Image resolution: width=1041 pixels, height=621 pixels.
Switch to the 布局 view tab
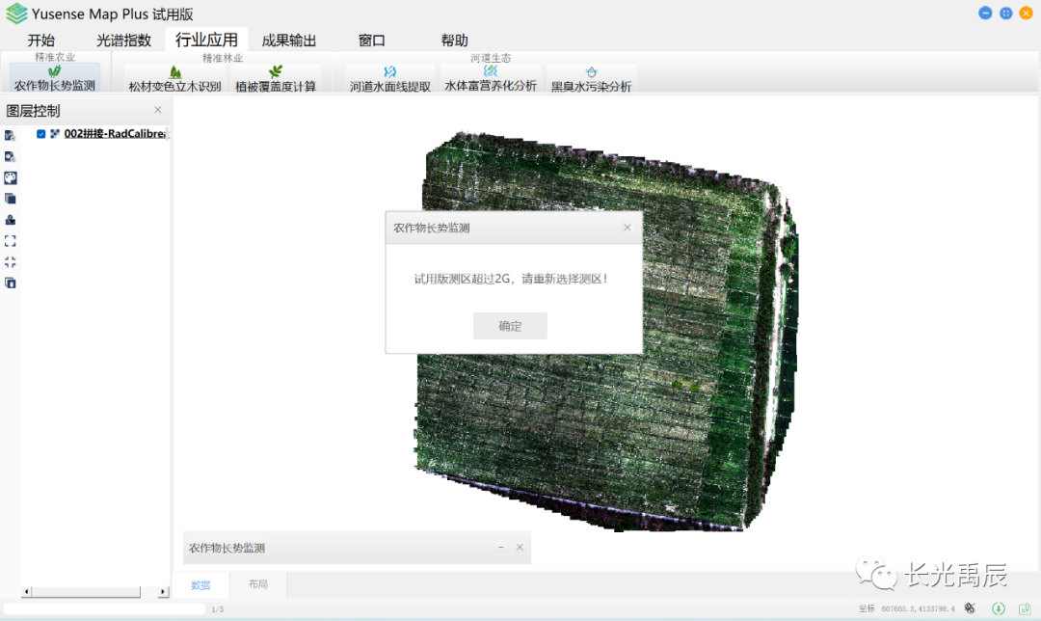pyautogui.click(x=258, y=584)
